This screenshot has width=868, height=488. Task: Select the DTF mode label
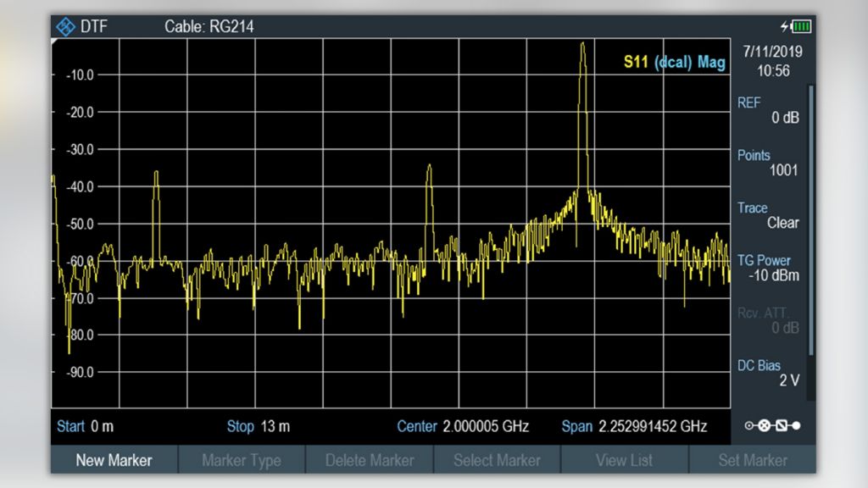95,26
